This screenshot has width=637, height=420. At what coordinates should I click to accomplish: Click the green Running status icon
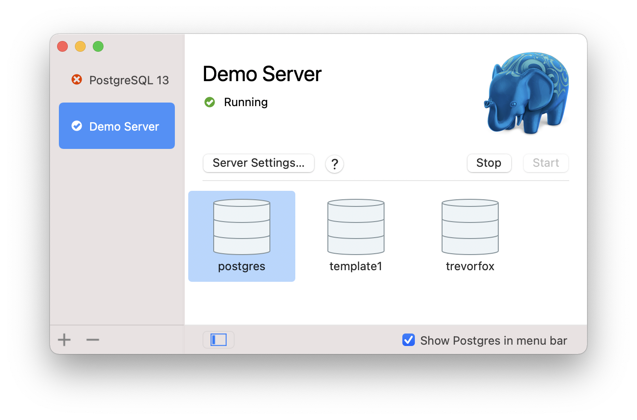(210, 102)
